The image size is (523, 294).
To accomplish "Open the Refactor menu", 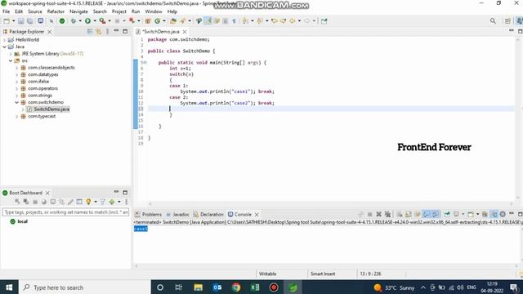I will (56, 11).
